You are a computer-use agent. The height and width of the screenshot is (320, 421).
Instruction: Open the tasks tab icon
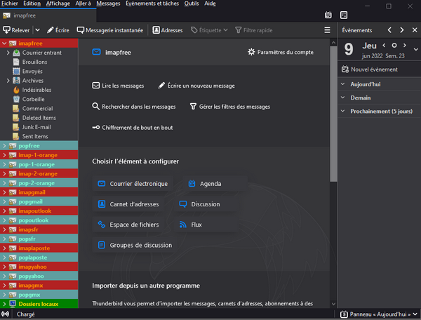[343, 15]
